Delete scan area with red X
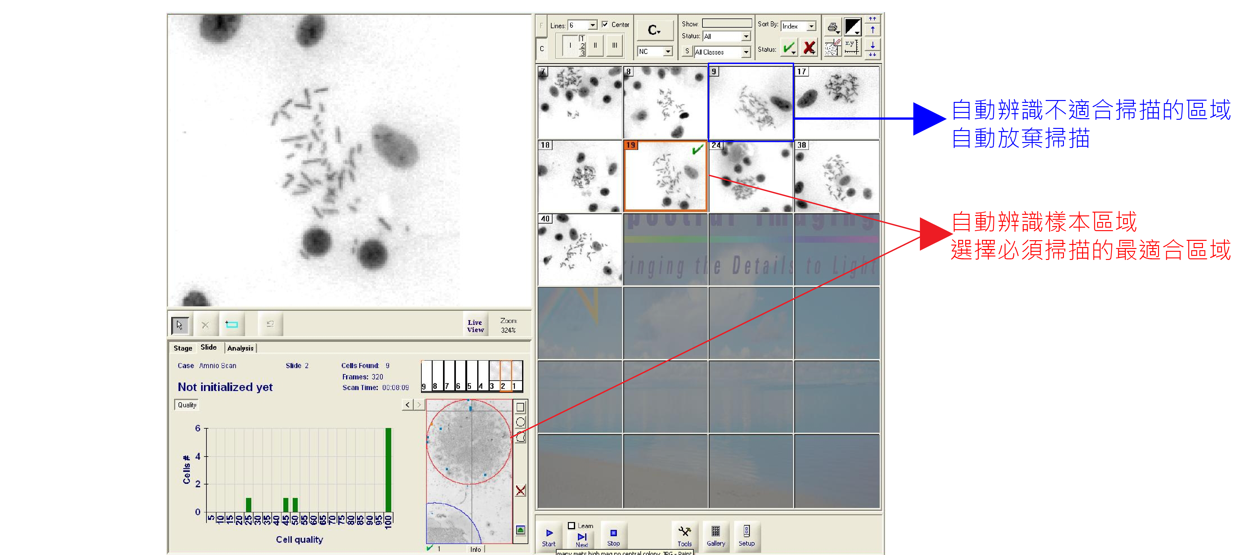The height and width of the screenshot is (555, 1255). point(520,490)
